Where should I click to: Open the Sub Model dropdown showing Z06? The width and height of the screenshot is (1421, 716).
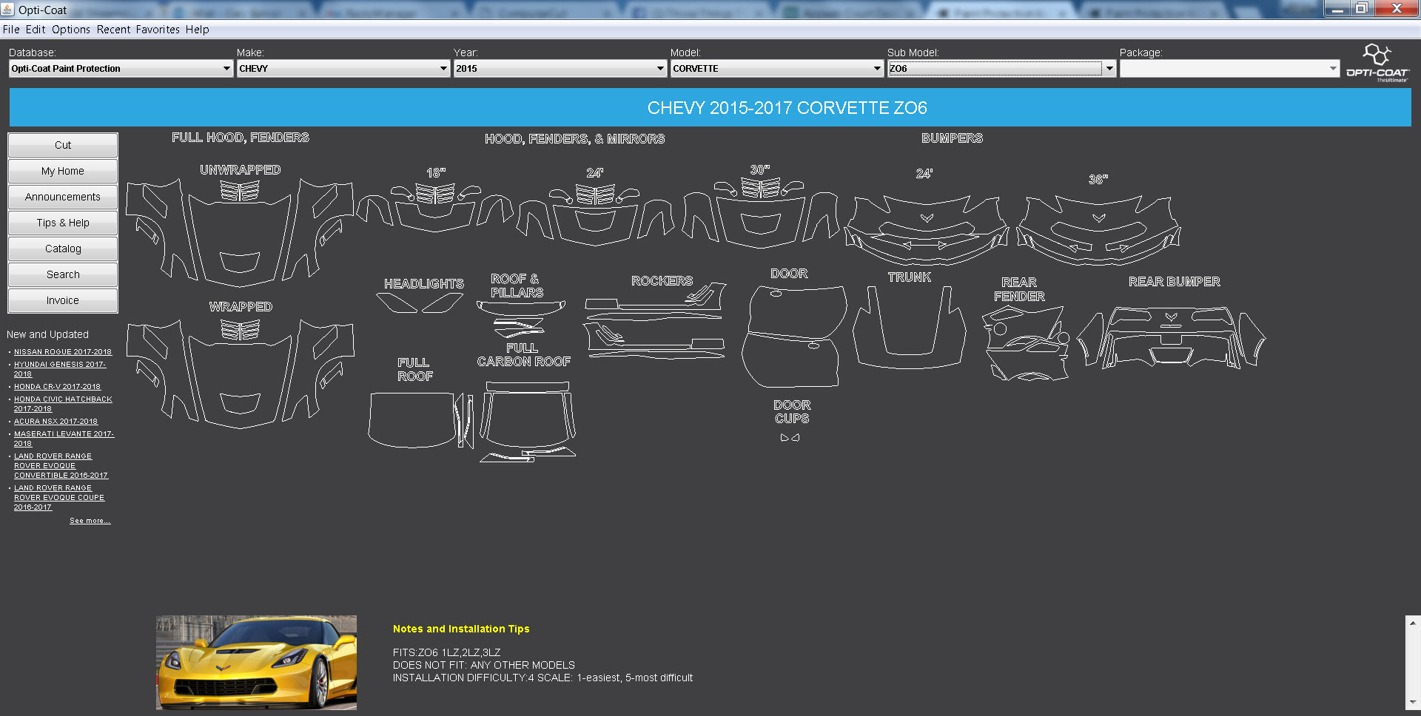pyautogui.click(x=1001, y=68)
